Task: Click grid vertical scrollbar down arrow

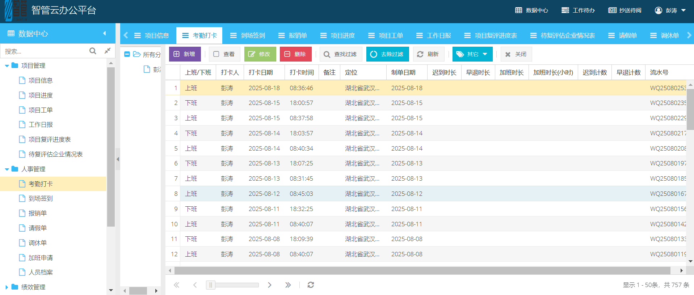Action: coord(690,261)
